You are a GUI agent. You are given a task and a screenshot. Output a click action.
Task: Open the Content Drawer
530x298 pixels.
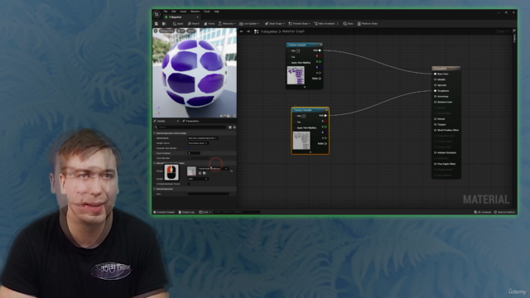tap(164, 212)
